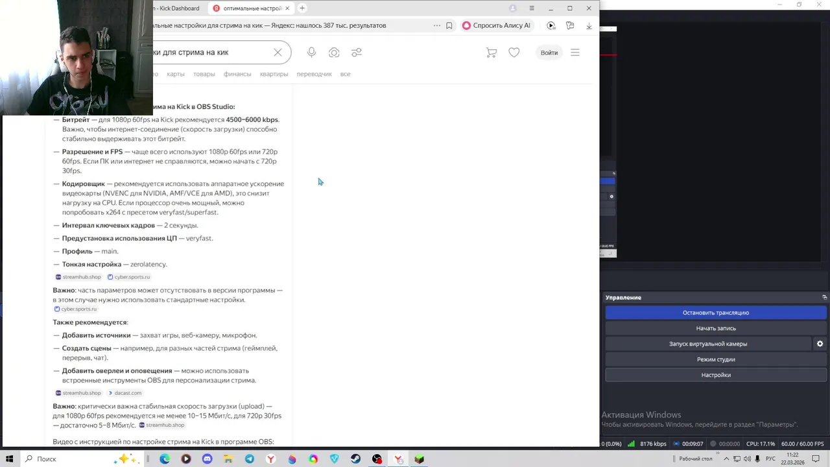Click the browser address bar title

point(270,25)
